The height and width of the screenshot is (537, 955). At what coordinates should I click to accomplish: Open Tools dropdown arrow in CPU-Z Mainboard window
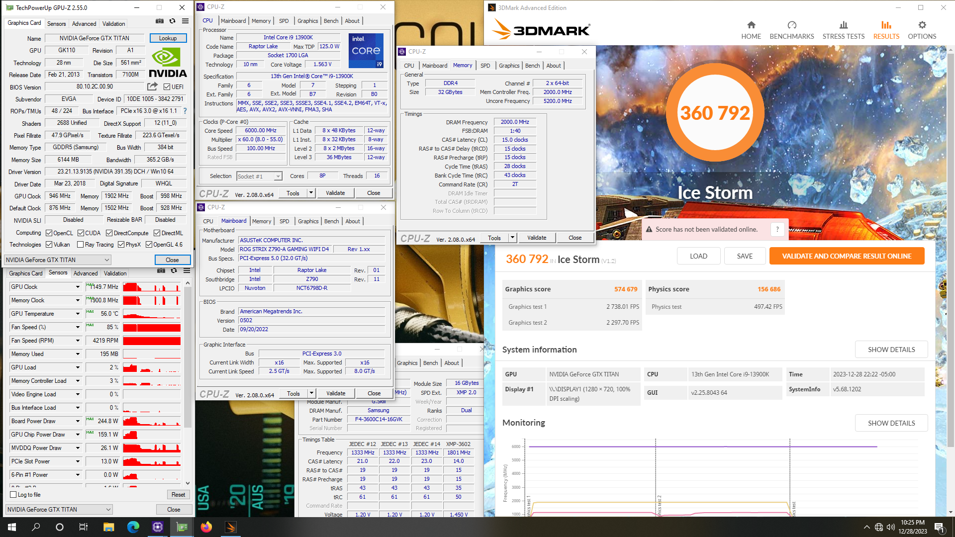click(x=311, y=393)
